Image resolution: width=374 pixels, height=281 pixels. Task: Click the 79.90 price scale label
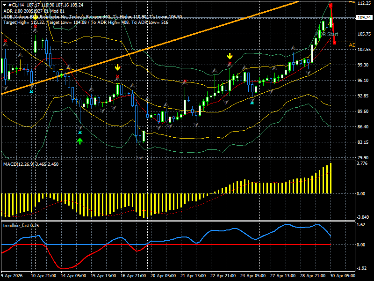364,157
